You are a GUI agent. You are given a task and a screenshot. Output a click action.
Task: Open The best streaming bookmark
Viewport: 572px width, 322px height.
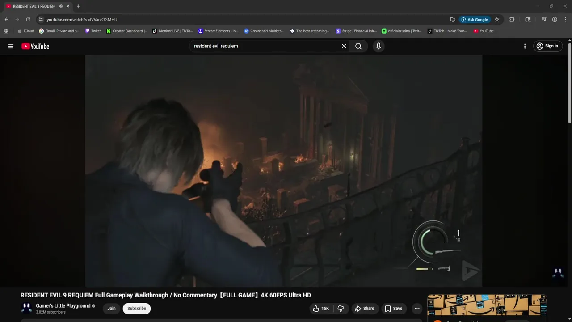click(x=310, y=31)
